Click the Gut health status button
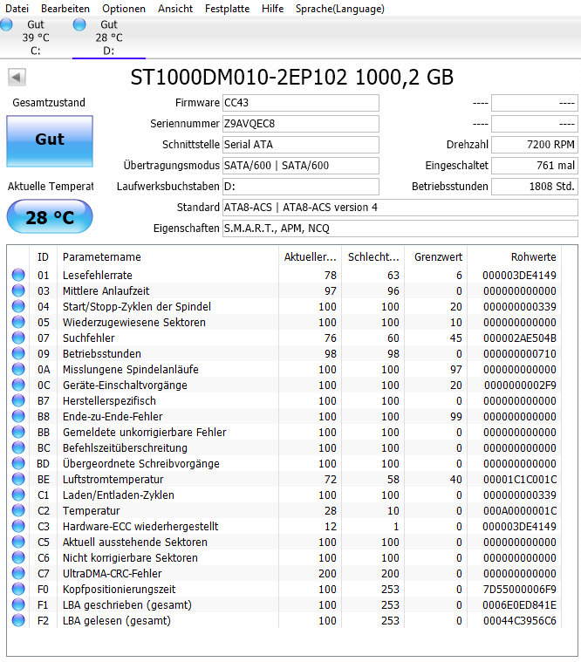The height and width of the screenshot is (662, 581). (x=50, y=141)
